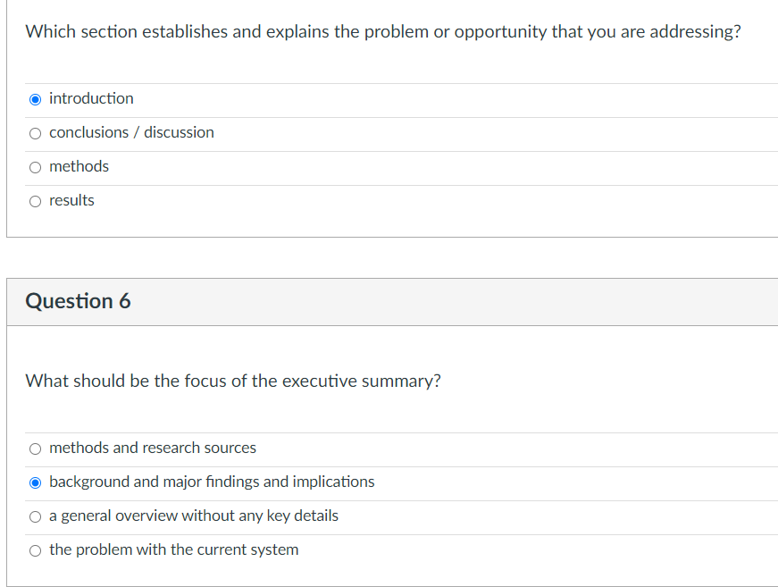The image size is (778, 587).
Task: Click the introduction answer label text
Action: (x=90, y=98)
